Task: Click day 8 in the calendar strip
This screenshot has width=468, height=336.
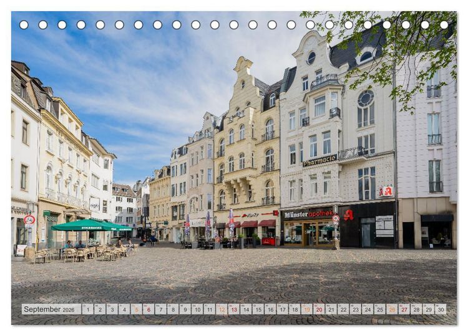Action: click(x=173, y=309)
